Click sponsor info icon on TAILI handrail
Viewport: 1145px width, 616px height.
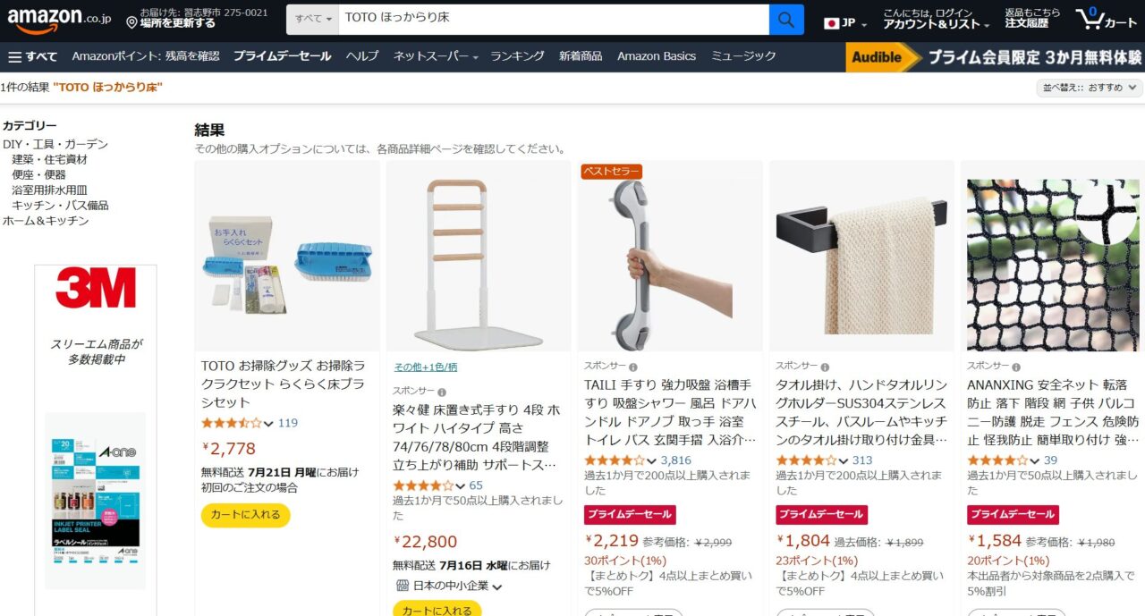(x=633, y=367)
